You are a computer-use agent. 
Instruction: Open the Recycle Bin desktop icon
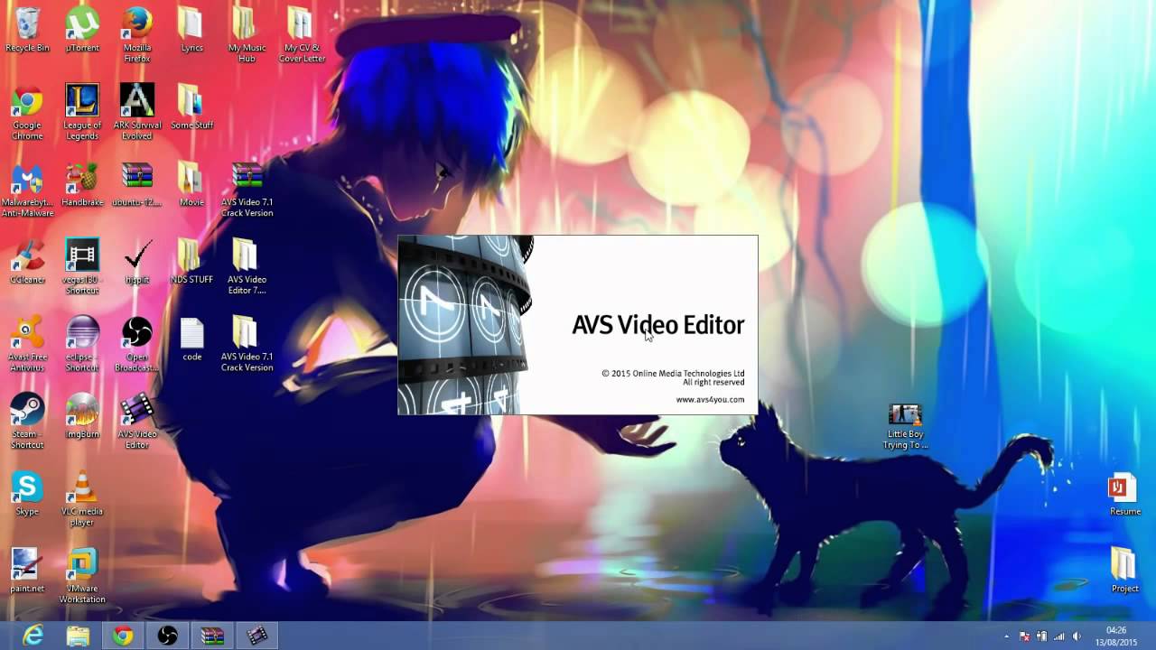pyautogui.click(x=27, y=30)
